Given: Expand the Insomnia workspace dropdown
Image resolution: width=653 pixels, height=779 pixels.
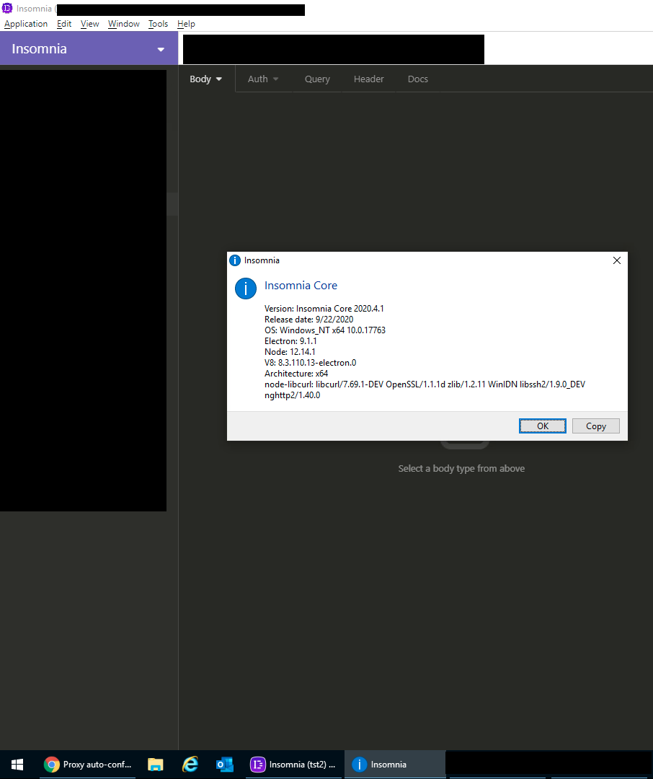Looking at the screenshot, I should tap(89, 49).
